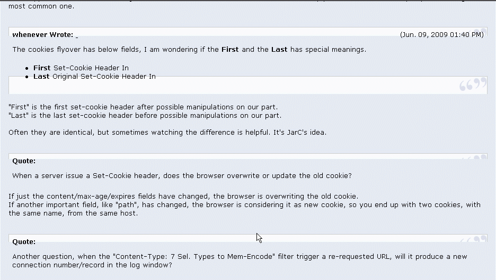
Task: Click the bold 'First' word in the bullet list
Action: click(x=42, y=68)
